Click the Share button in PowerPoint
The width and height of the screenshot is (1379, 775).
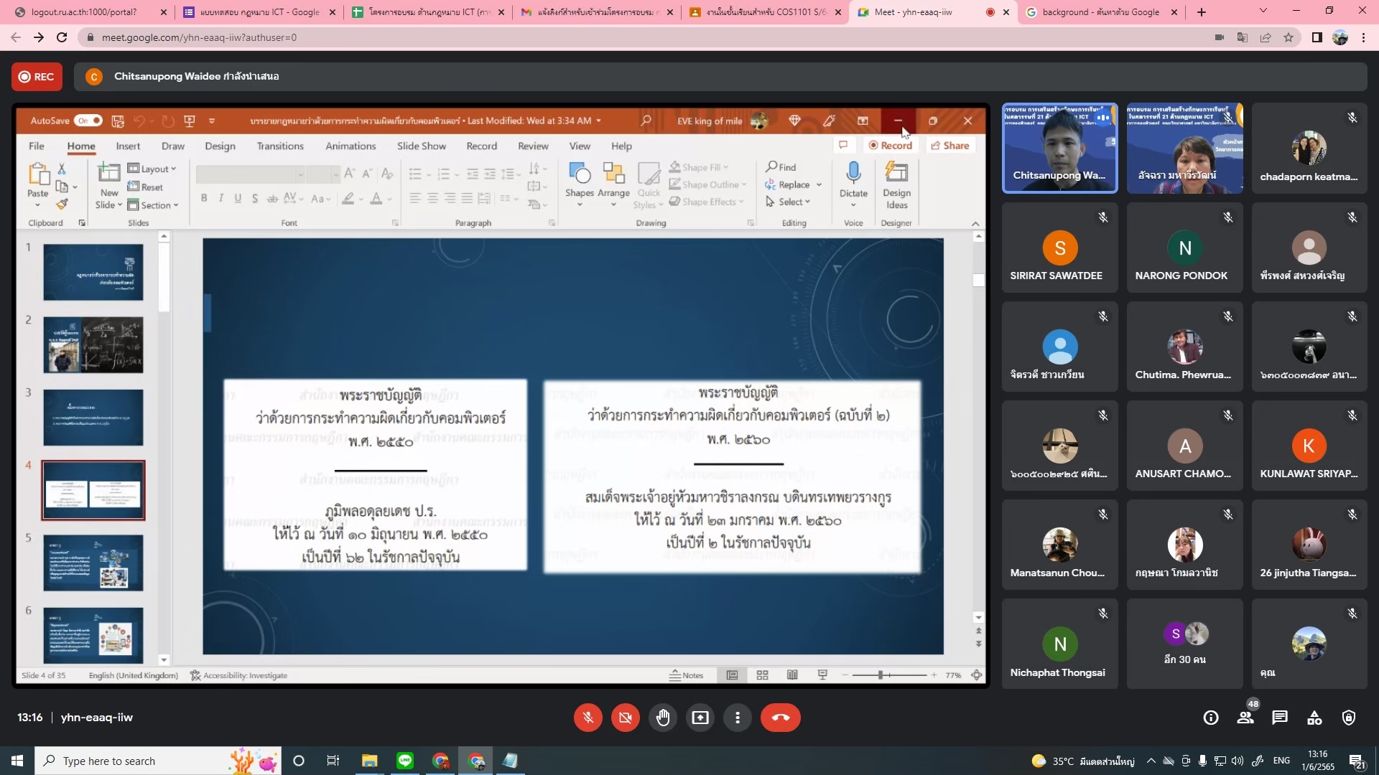(949, 145)
